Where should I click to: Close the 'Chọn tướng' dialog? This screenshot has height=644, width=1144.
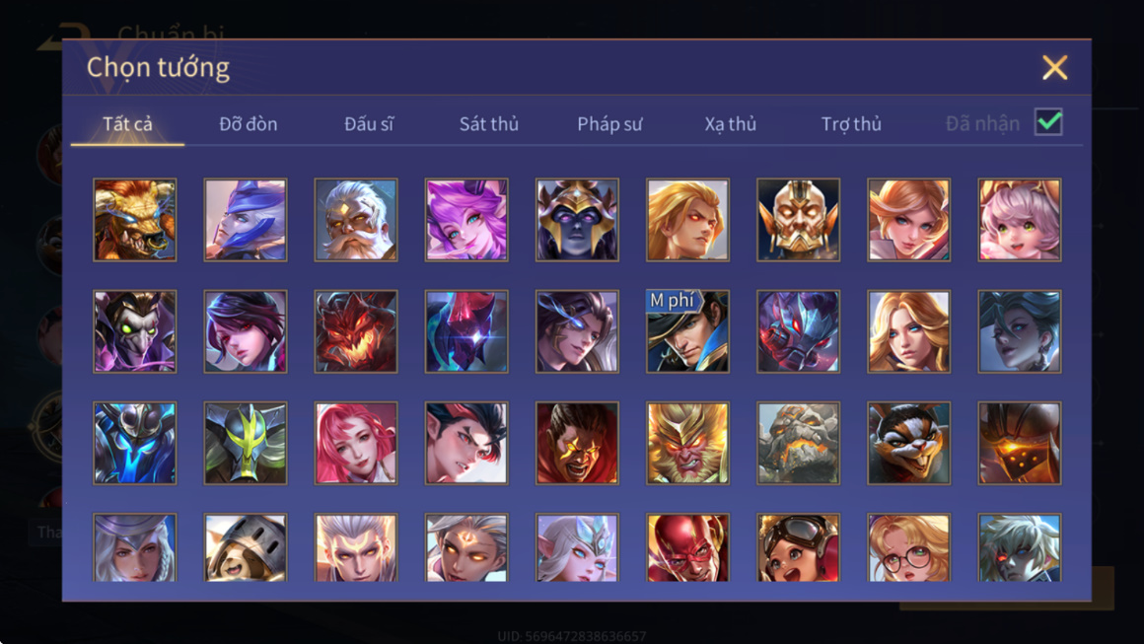(x=1055, y=68)
